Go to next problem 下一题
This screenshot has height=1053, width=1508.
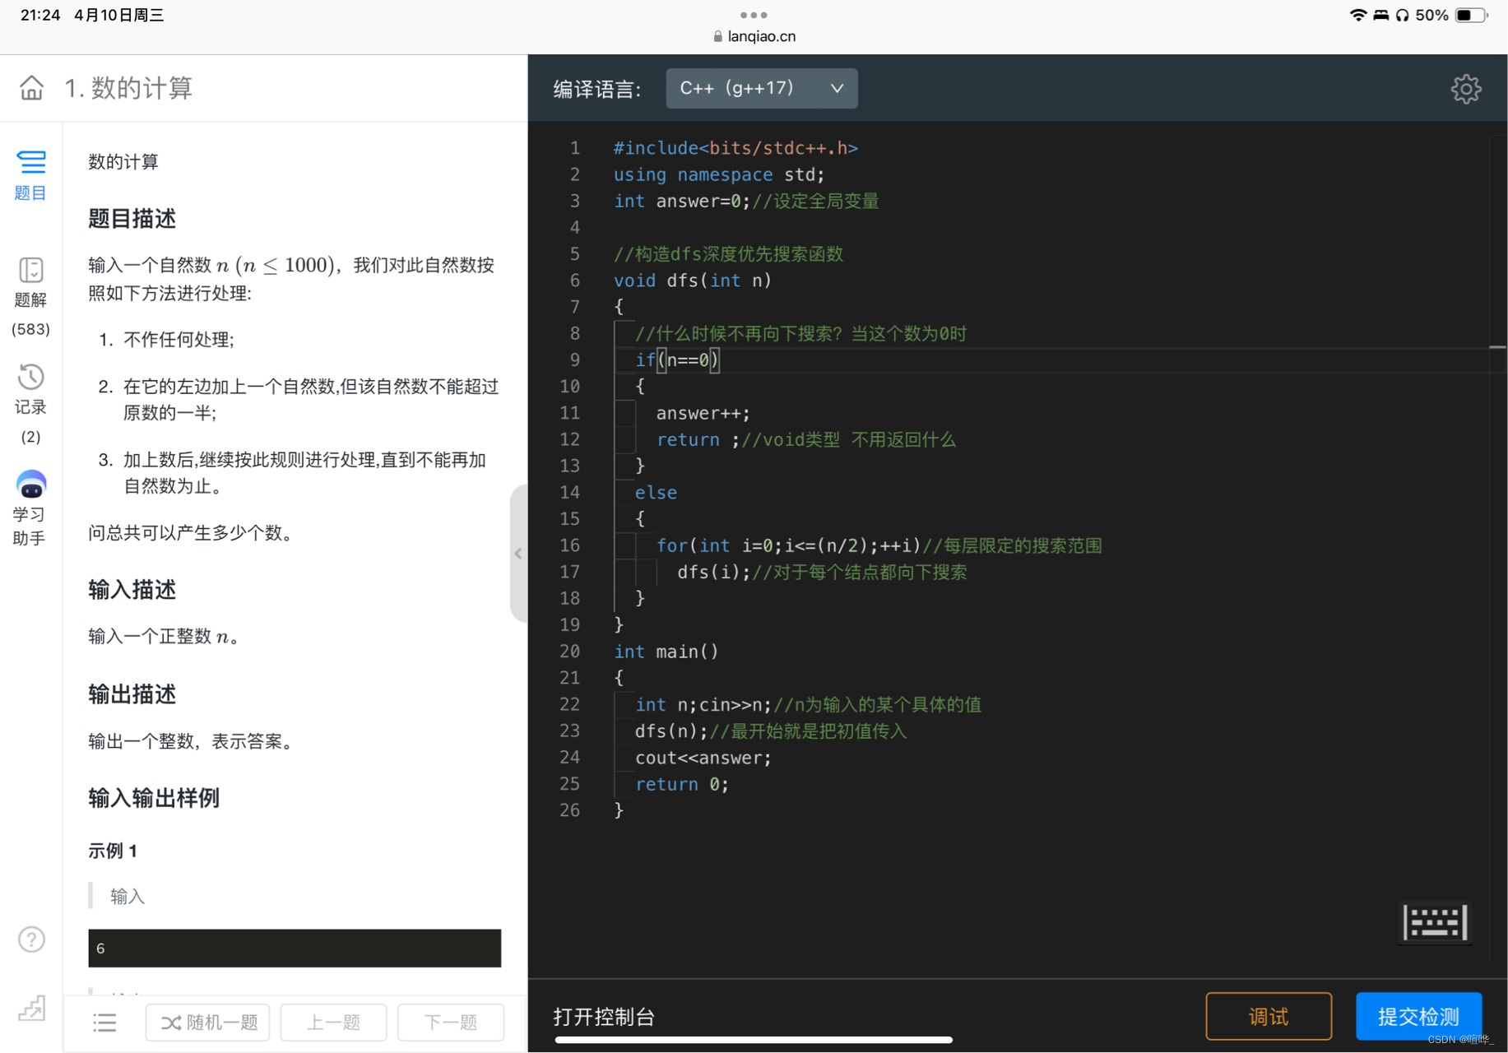[x=450, y=1023]
